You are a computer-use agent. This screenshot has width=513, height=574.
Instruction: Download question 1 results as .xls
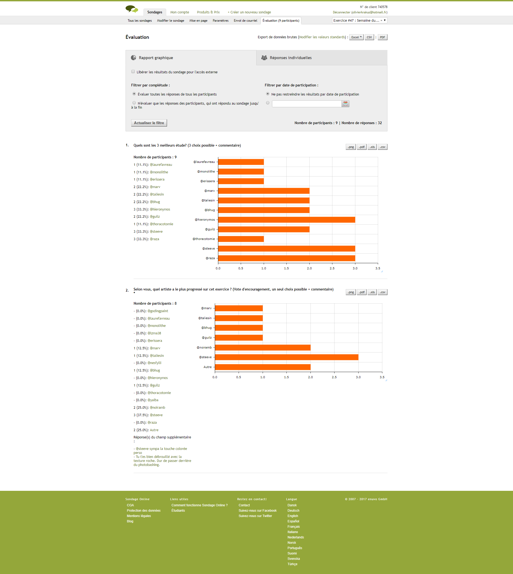click(x=372, y=147)
